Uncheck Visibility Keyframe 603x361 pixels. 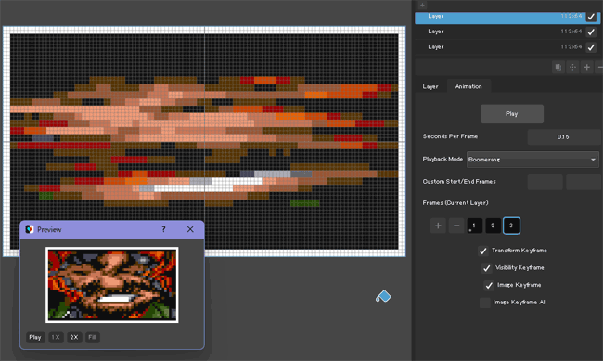pos(486,268)
